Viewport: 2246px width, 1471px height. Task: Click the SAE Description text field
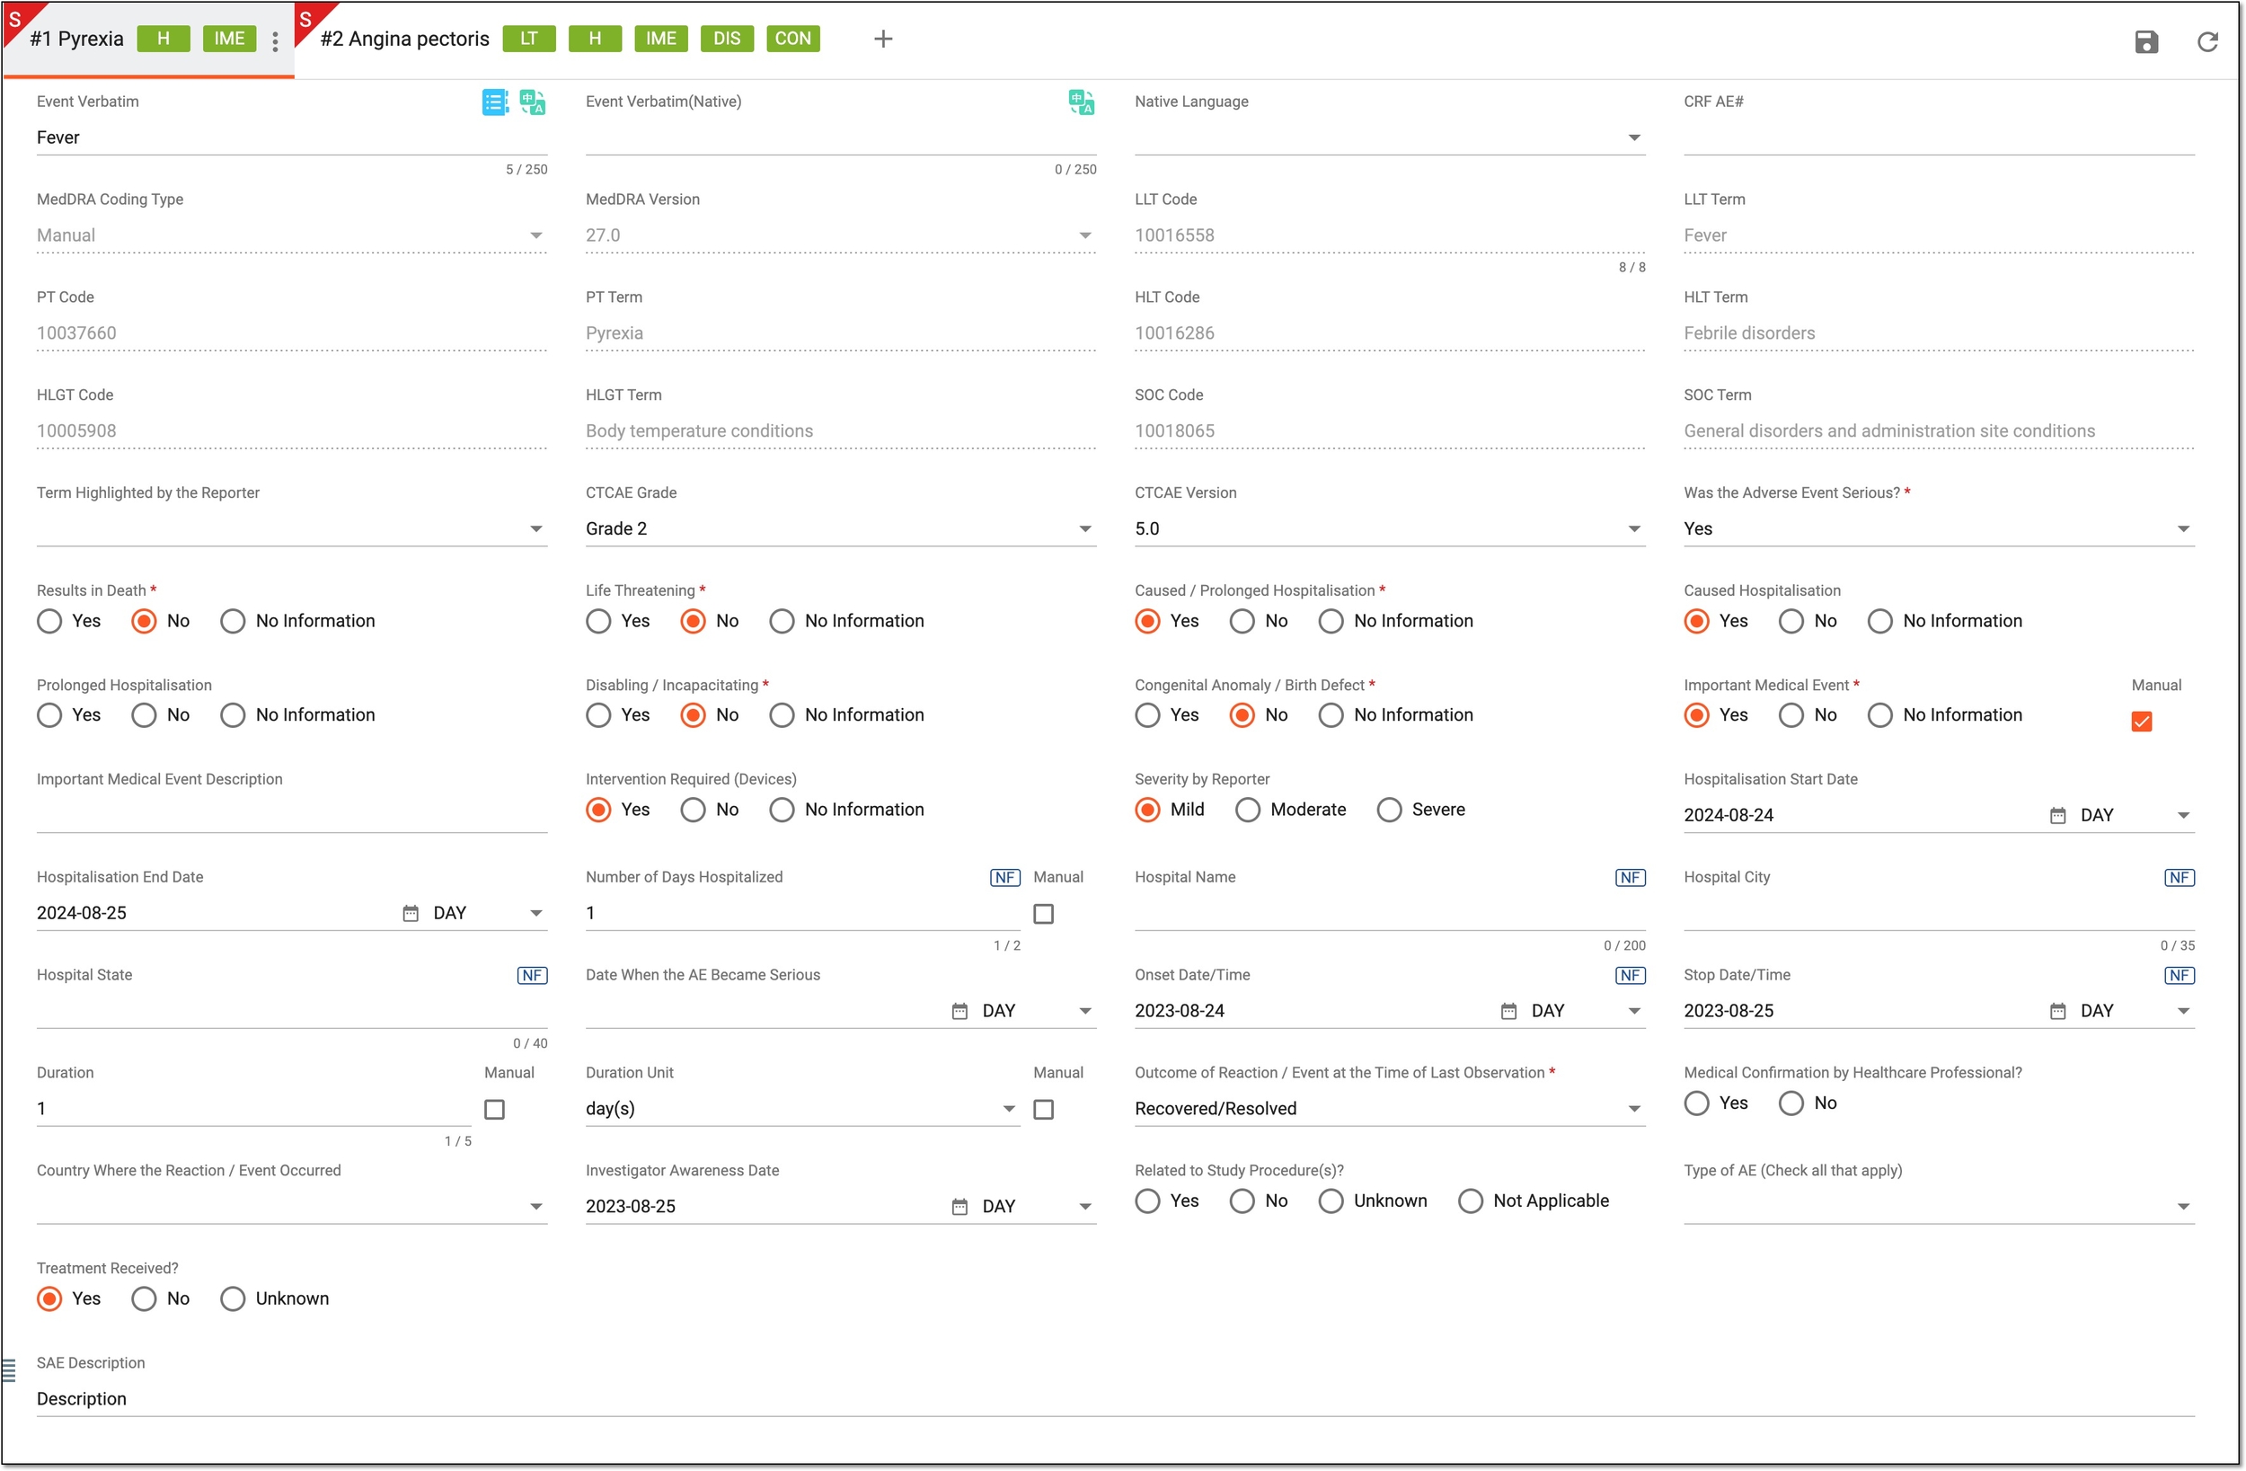[1115, 1398]
